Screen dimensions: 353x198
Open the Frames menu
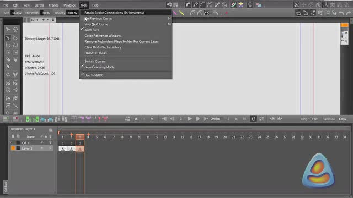(x=54, y=5)
